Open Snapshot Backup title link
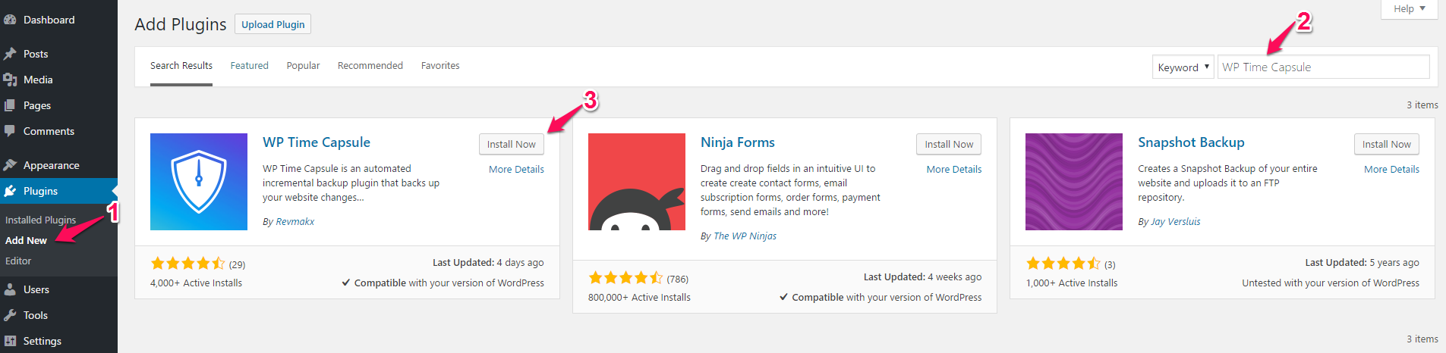Screen dimensions: 1446x353 (x=1191, y=142)
